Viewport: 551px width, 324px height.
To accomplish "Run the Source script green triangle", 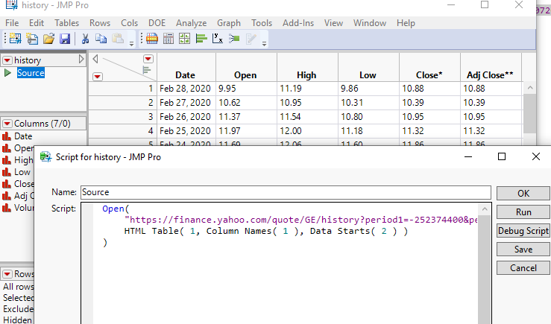I will pyautogui.click(x=7, y=73).
